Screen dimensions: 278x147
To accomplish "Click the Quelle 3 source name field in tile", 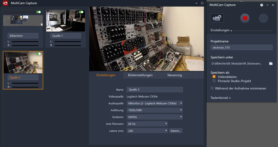I will 23,78.
